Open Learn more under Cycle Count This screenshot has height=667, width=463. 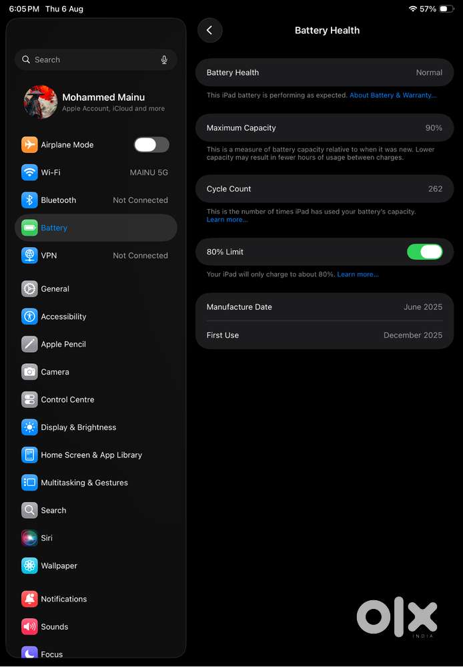coord(227,220)
